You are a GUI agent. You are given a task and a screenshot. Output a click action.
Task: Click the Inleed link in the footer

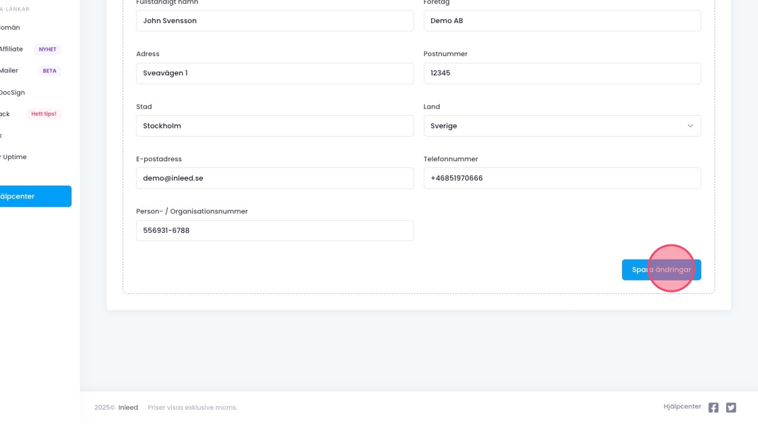click(x=128, y=408)
